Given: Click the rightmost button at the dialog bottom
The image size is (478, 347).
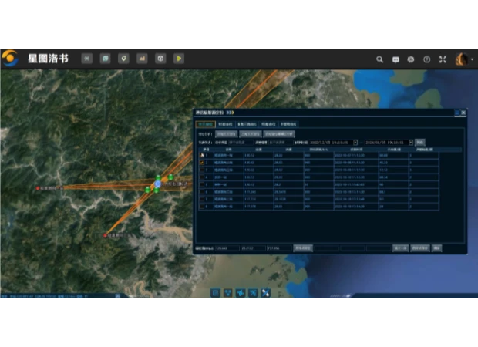Looking at the screenshot, I should pos(436,248).
